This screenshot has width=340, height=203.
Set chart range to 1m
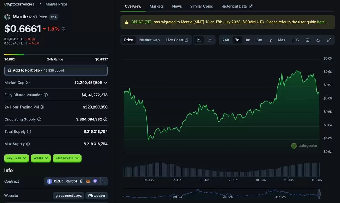point(248,40)
